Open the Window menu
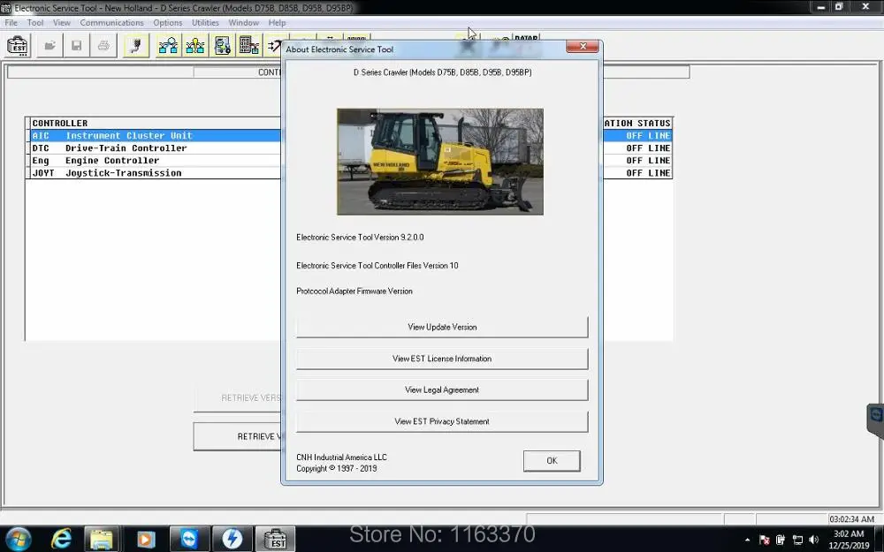The width and height of the screenshot is (884, 552). pyautogui.click(x=244, y=23)
